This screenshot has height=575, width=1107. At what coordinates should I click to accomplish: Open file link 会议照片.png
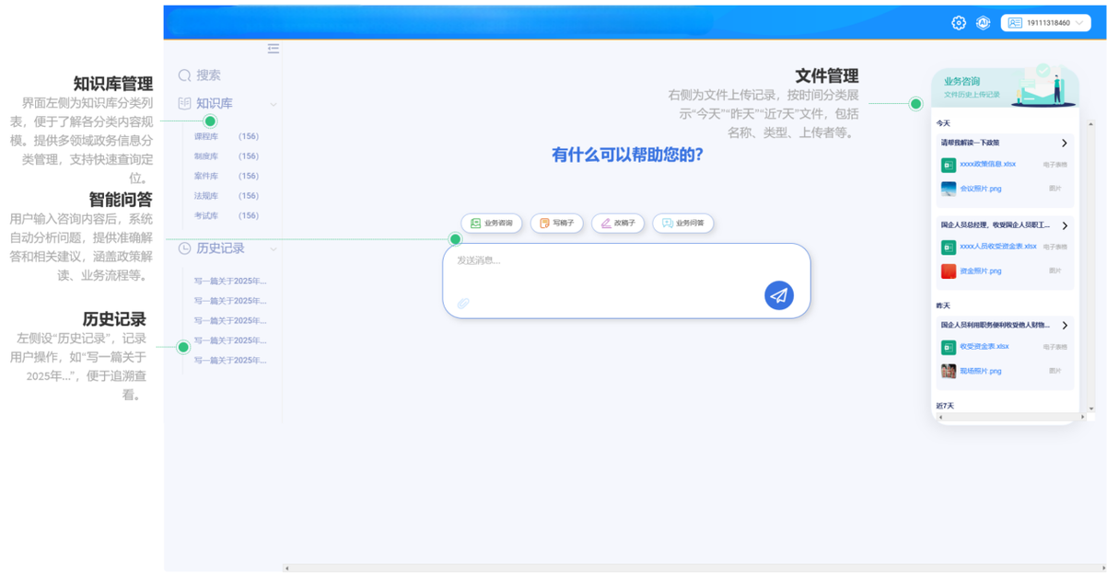981,189
